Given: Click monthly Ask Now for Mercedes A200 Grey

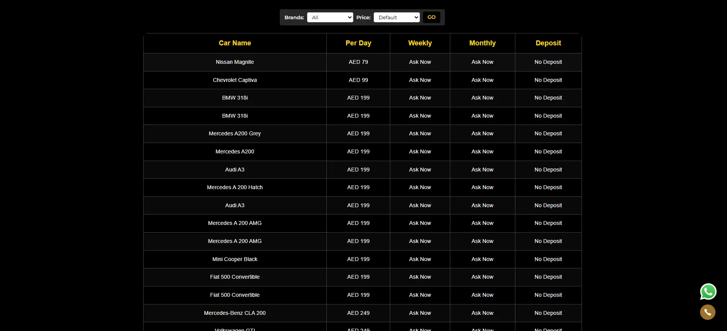Looking at the screenshot, I should point(482,133).
